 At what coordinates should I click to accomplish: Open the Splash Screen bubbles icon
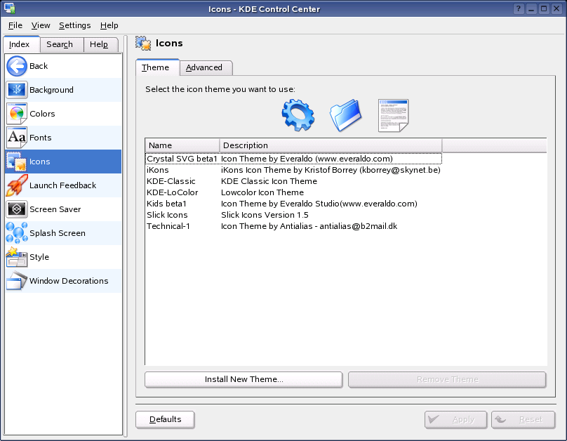click(17, 233)
